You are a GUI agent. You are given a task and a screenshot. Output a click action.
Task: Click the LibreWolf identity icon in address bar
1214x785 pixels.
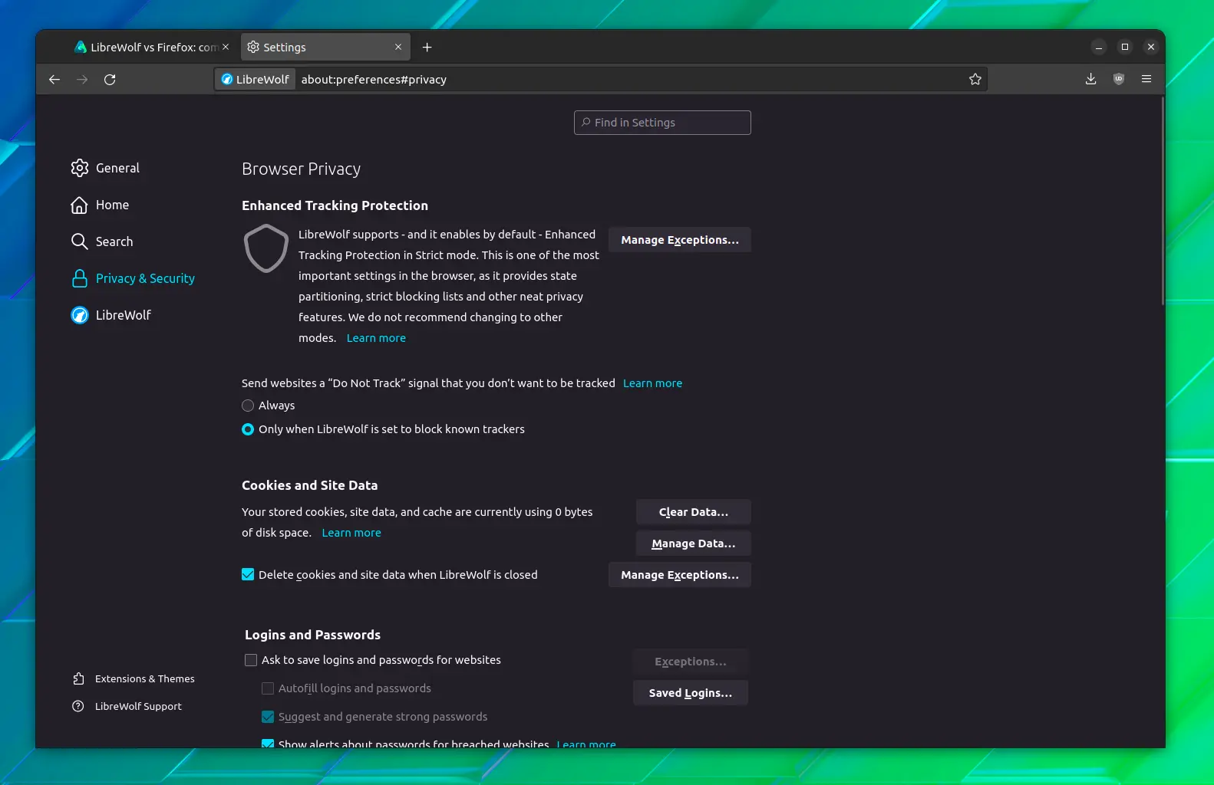pos(256,80)
